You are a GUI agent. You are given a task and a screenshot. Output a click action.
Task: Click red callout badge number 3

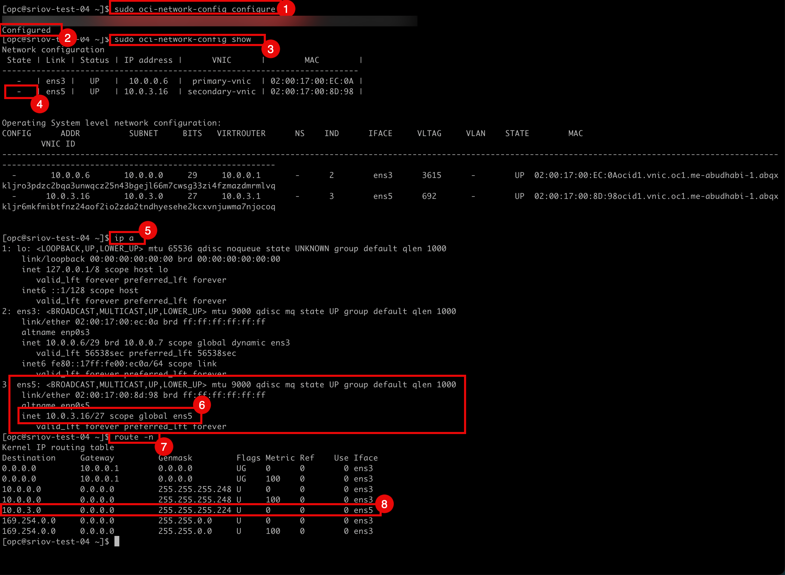click(270, 49)
